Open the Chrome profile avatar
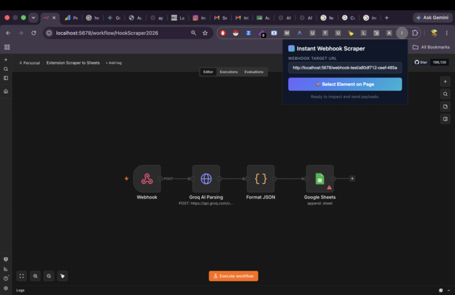455x295 pixels. [434, 33]
